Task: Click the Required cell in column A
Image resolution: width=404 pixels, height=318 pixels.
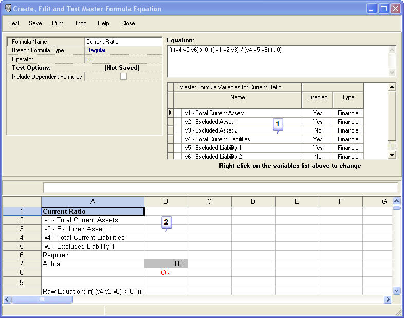Action: (93, 255)
